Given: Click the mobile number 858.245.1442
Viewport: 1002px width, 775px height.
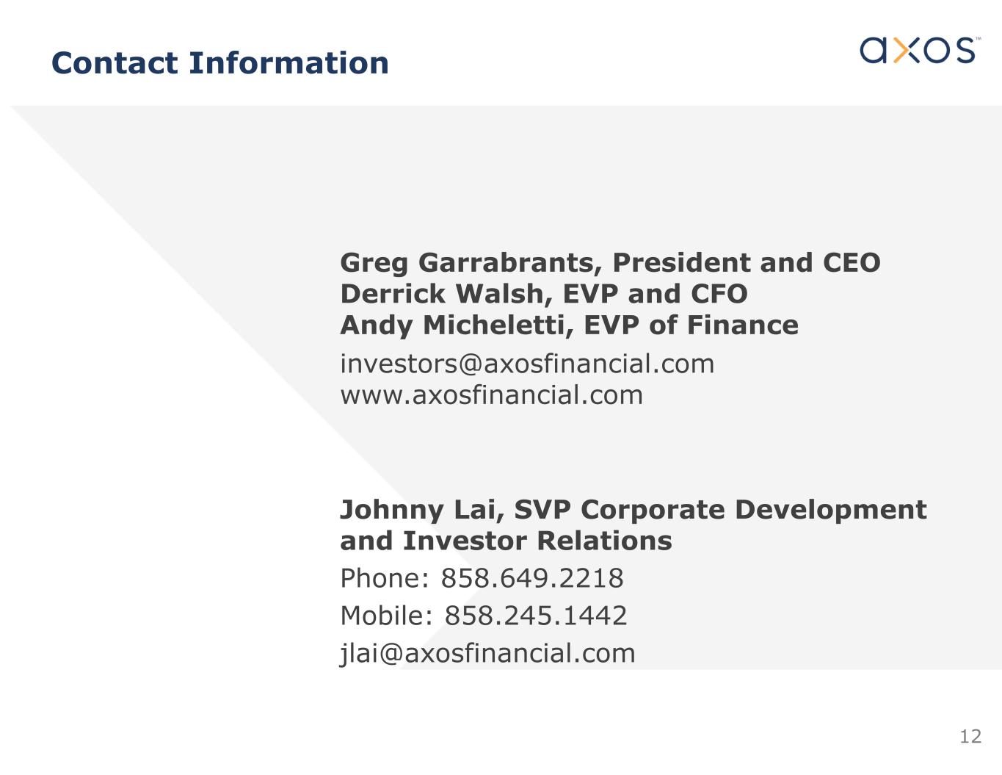Looking at the screenshot, I should (536, 616).
